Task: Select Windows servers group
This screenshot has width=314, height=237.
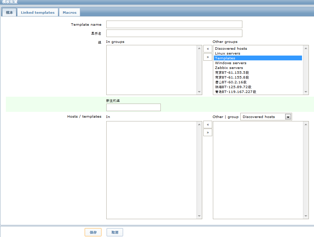Action: [x=258, y=63]
